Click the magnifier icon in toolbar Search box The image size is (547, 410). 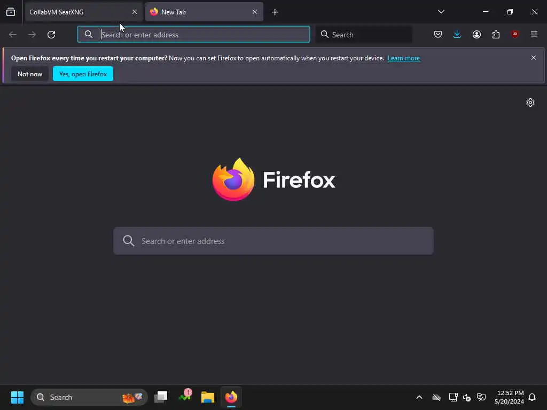(324, 34)
